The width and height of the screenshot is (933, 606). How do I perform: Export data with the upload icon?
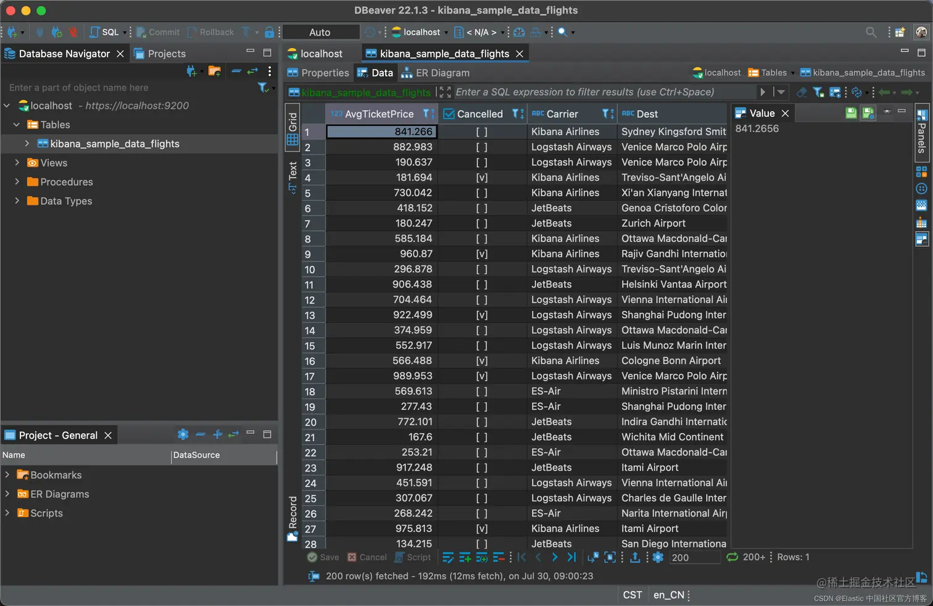pos(635,557)
